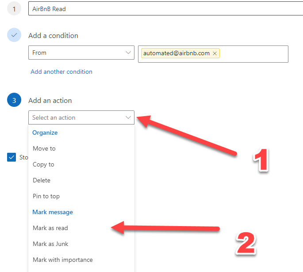The image size is (303, 272).
Task: Click the step 1 number circle
Action: tap(14, 9)
